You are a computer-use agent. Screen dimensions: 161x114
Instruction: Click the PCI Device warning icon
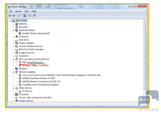pos(20,91)
